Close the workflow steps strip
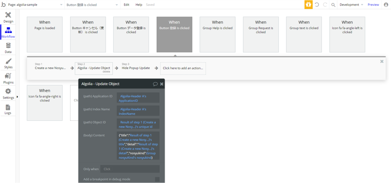Image resolution: width=391 pixels, height=183 pixels. click(x=382, y=61)
